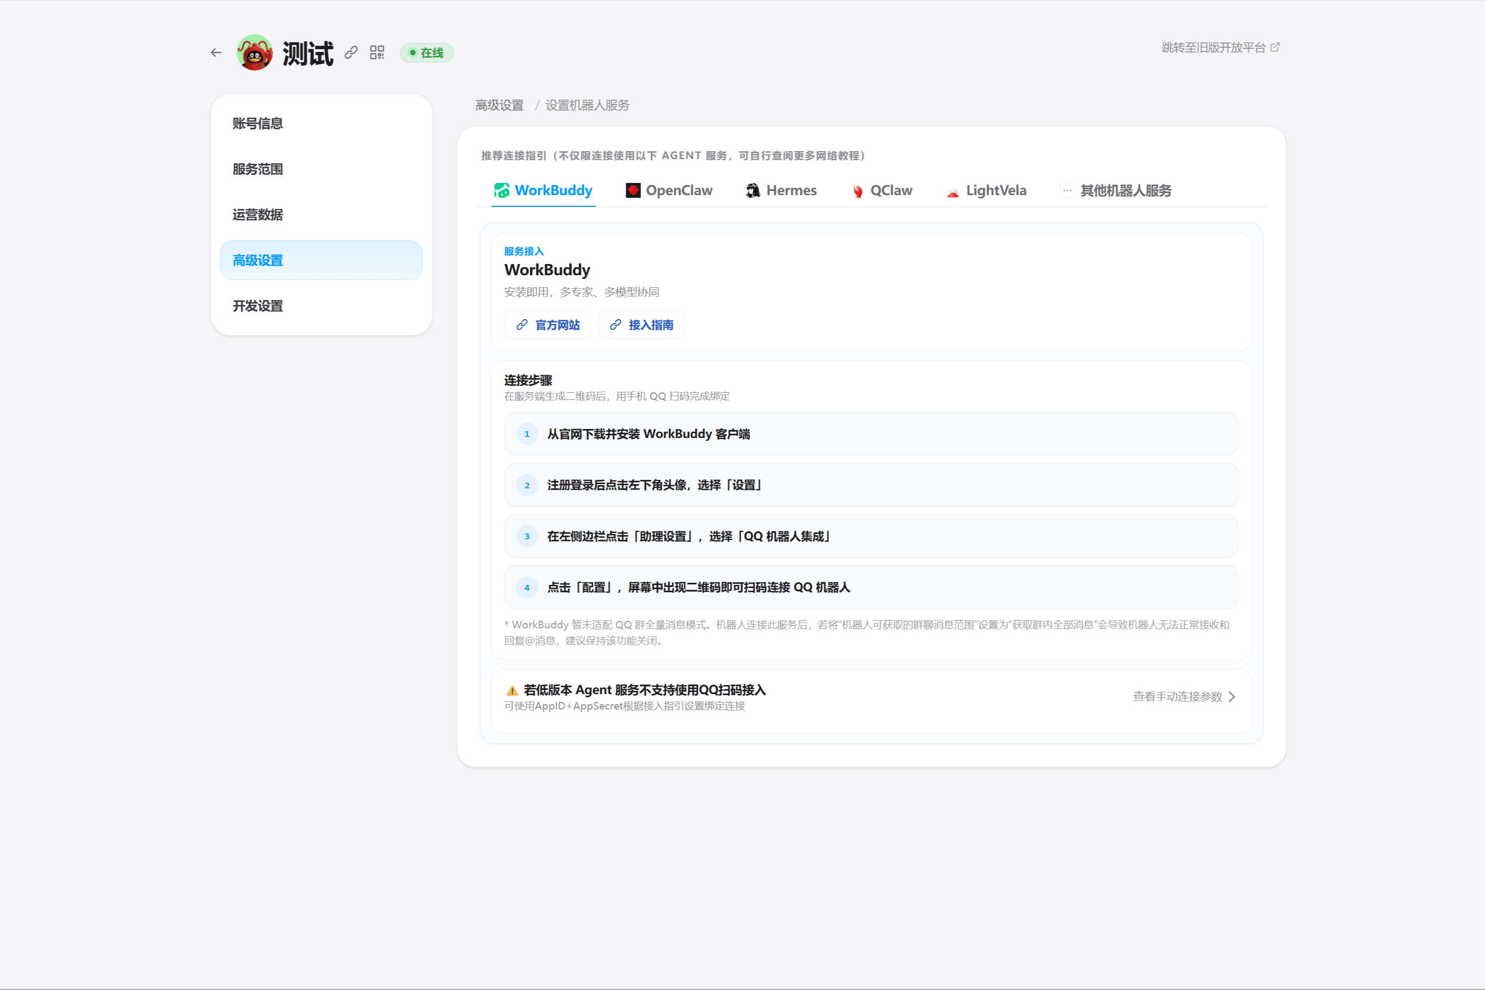Switch to the OpenClaw tab
Viewport: 1485px width, 990px height.
[x=669, y=191]
